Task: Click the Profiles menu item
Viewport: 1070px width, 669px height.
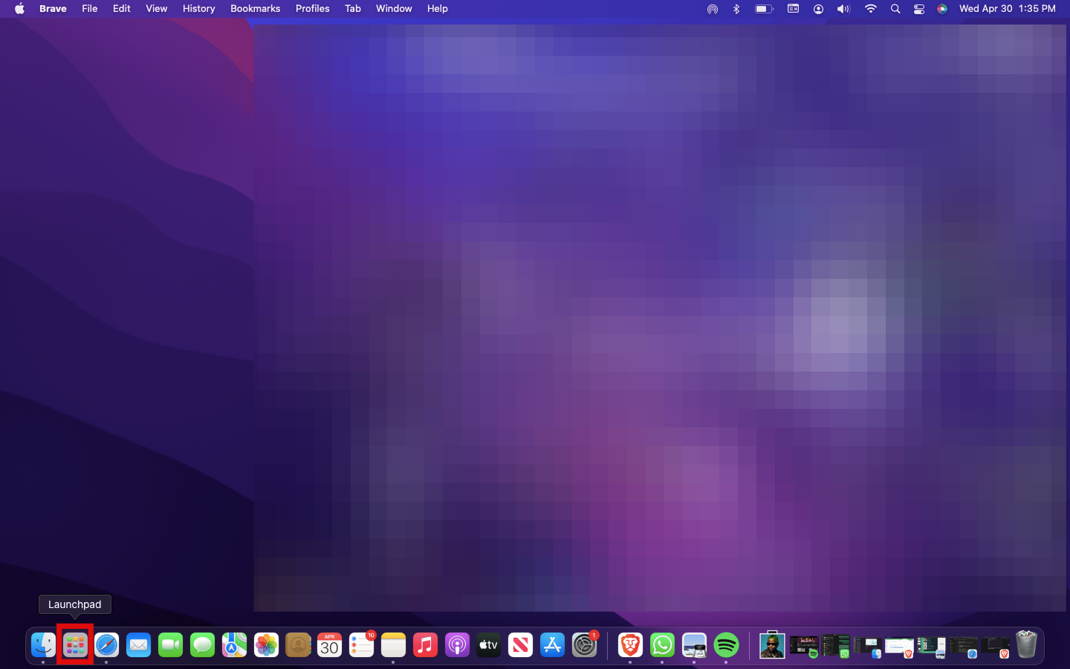Action: (312, 9)
